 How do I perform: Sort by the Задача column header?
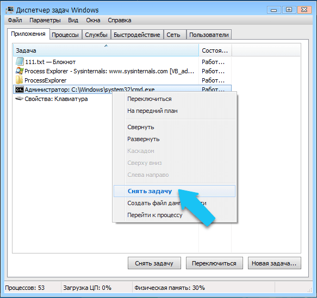click(x=106, y=50)
